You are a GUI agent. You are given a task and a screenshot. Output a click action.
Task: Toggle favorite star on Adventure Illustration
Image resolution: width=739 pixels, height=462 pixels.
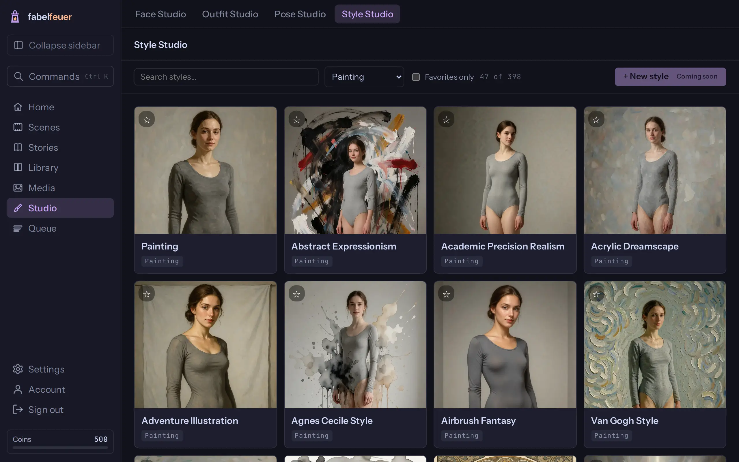147,294
